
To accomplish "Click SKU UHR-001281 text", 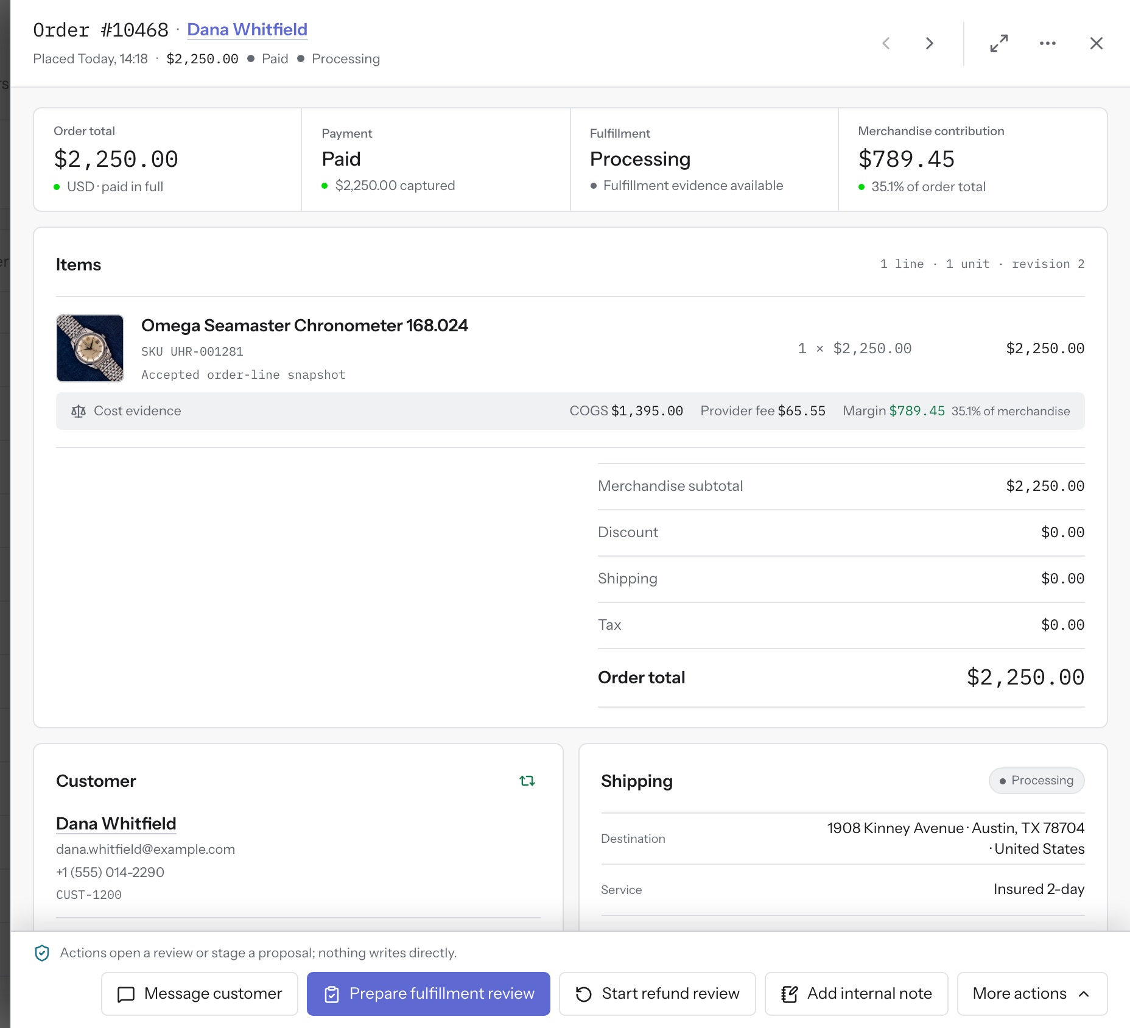I will (x=192, y=351).
